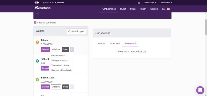The width and height of the screenshot is (207, 96).
Task: Go to P2P Exchange menu
Action: [x=109, y=9]
